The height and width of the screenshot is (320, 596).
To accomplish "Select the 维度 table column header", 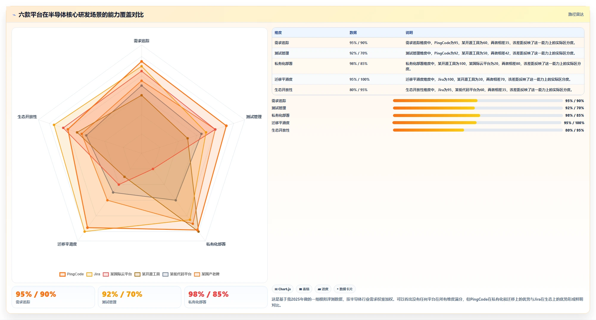I will pyautogui.click(x=278, y=33).
